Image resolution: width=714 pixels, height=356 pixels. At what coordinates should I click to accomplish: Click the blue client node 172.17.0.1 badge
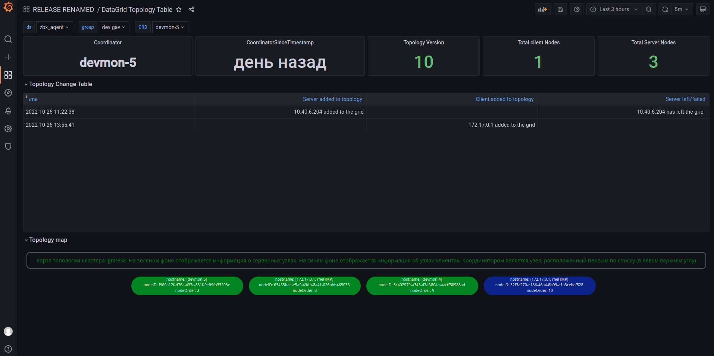[539, 286]
